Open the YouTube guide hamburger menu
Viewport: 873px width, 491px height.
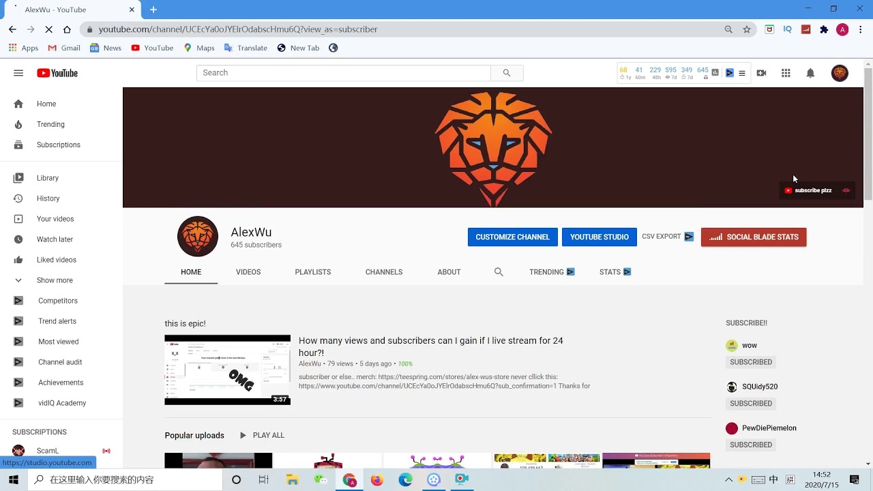pos(18,73)
